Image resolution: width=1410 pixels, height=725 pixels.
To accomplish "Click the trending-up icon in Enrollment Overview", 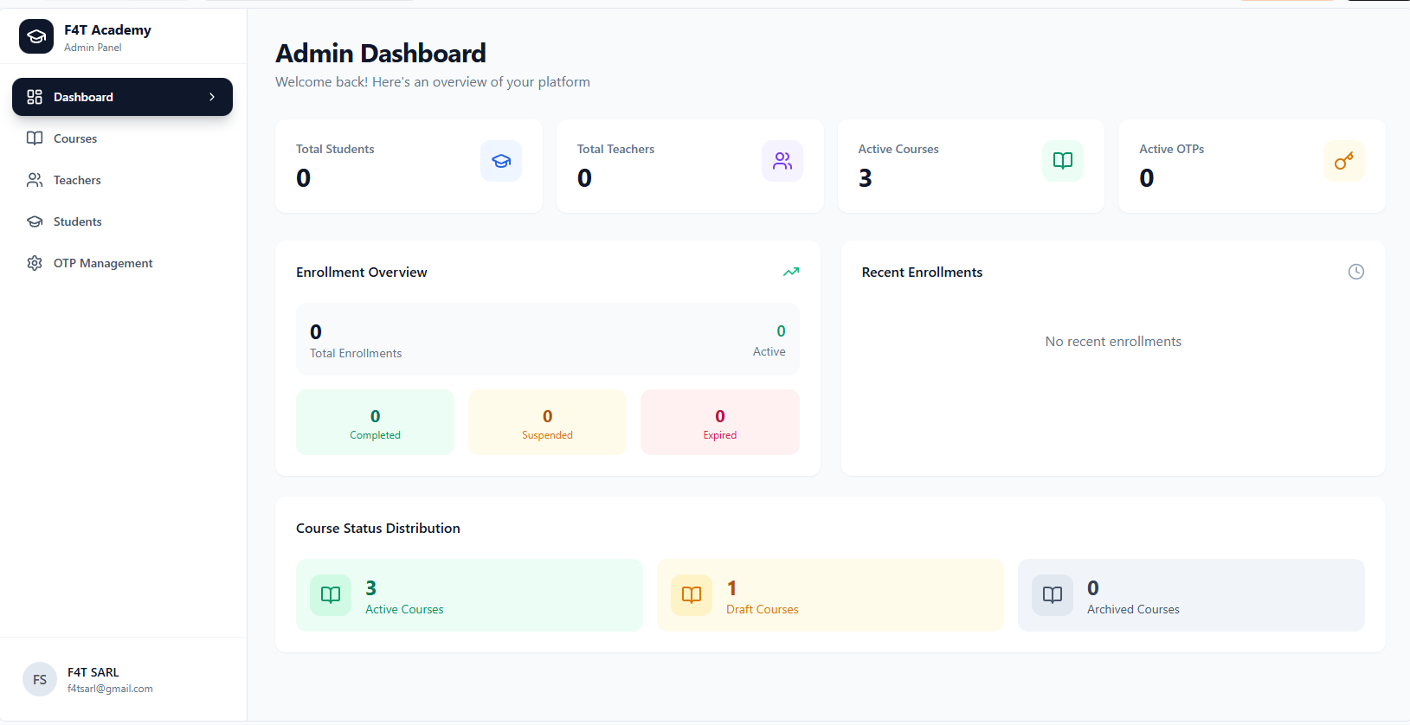I will [791, 272].
